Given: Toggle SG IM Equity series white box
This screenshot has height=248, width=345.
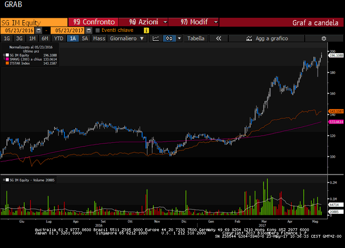Looking at the screenshot, I should pos(7,55).
